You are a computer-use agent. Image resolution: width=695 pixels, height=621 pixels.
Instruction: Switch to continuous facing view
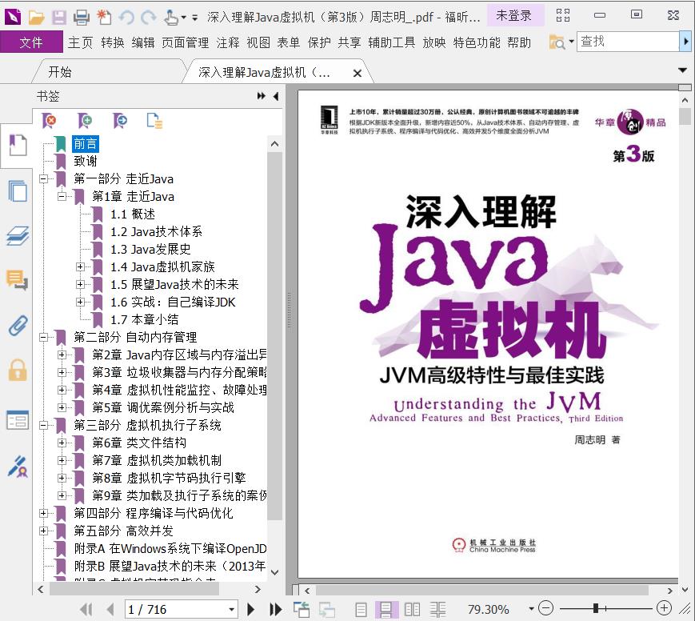click(437, 610)
